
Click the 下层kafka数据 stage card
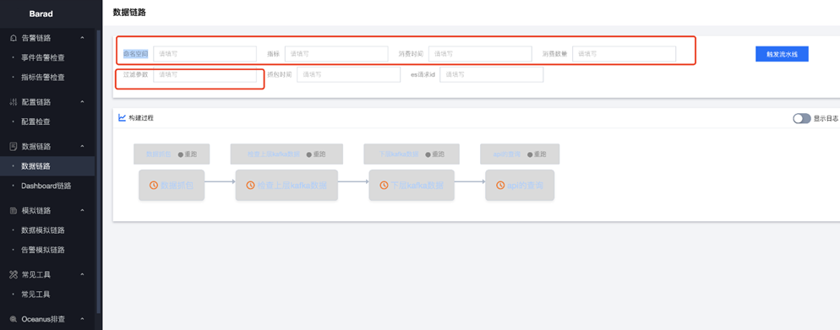pyautogui.click(x=412, y=185)
